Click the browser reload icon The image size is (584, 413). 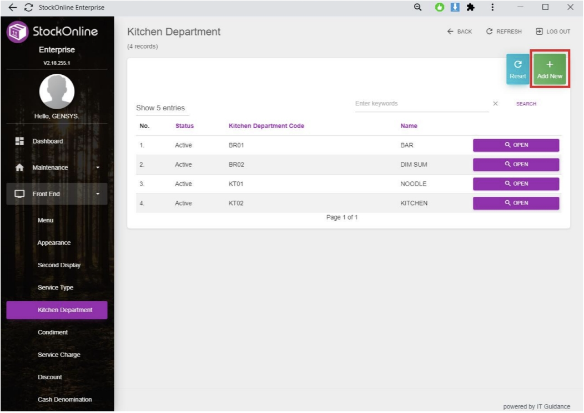coord(28,8)
